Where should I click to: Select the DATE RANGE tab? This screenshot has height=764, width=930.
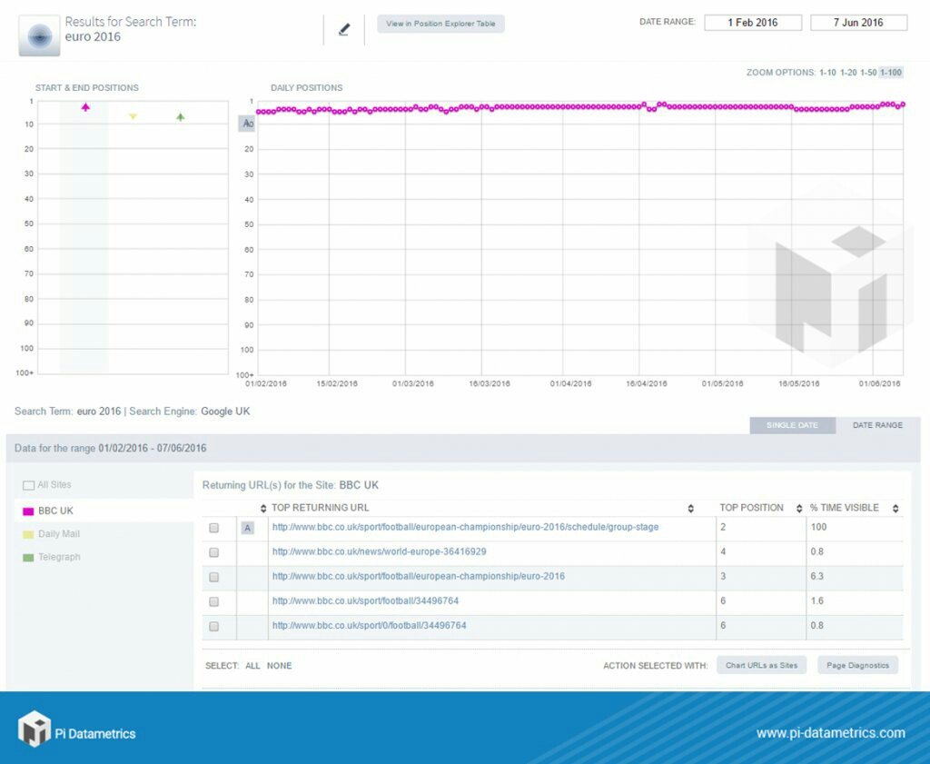pyautogui.click(x=876, y=424)
